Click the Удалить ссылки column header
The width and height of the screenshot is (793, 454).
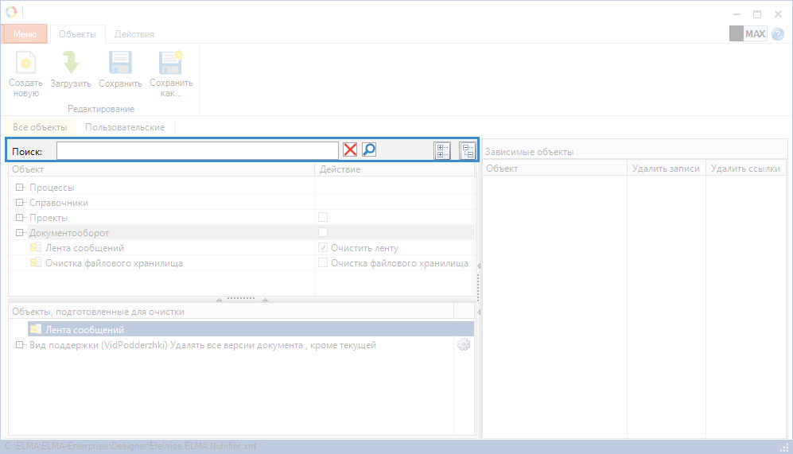[745, 169]
